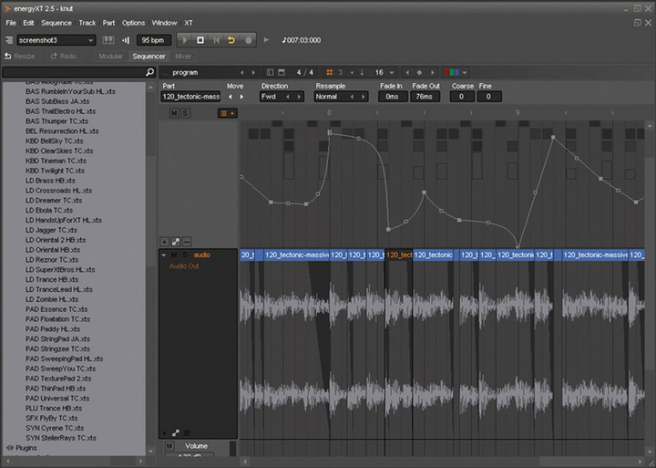Click the Redo button
The image size is (656, 468).
click(x=63, y=57)
